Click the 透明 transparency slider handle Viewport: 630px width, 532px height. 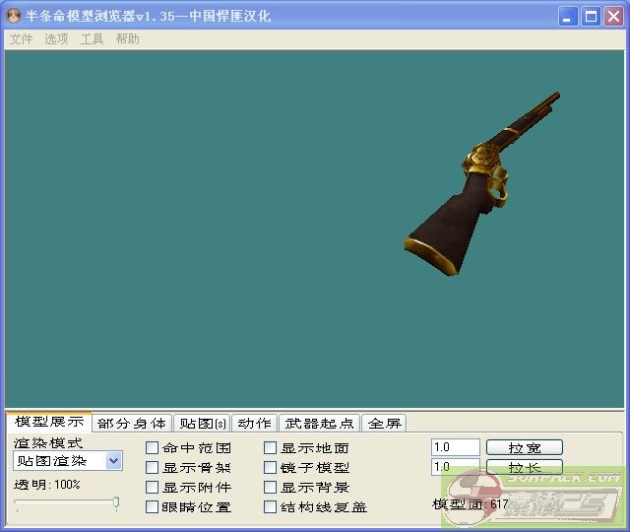(x=116, y=503)
